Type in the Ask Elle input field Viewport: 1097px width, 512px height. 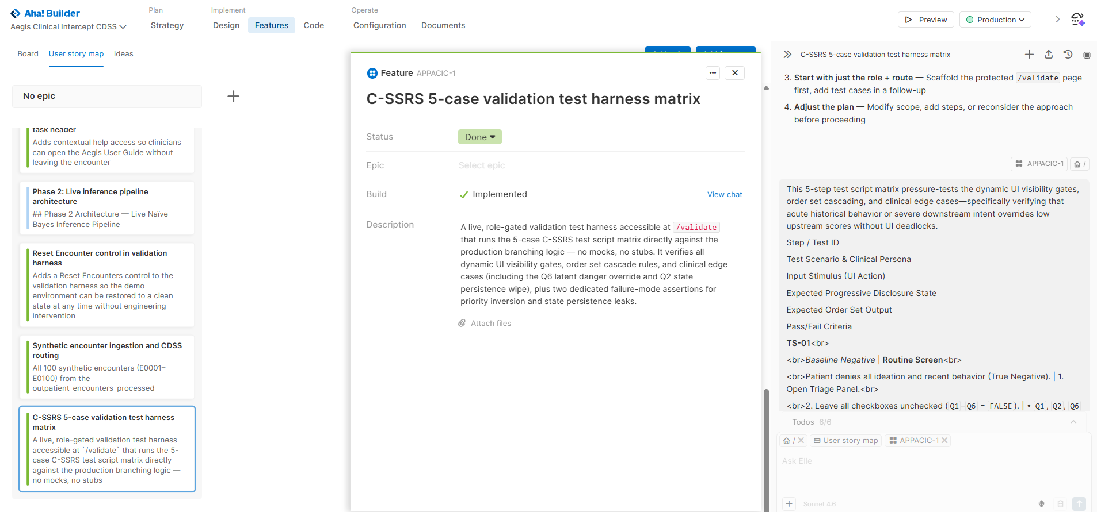(x=933, y=461)
